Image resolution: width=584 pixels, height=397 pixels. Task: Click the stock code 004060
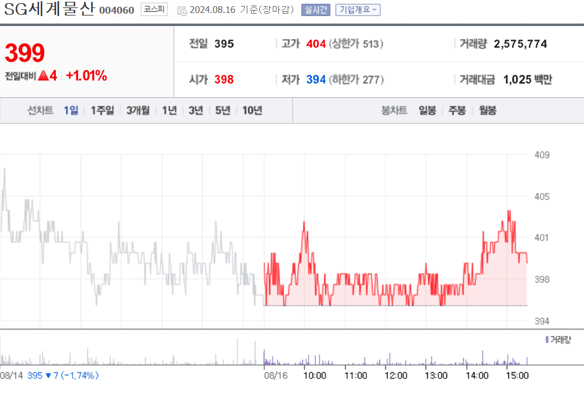tap(117, 10)
